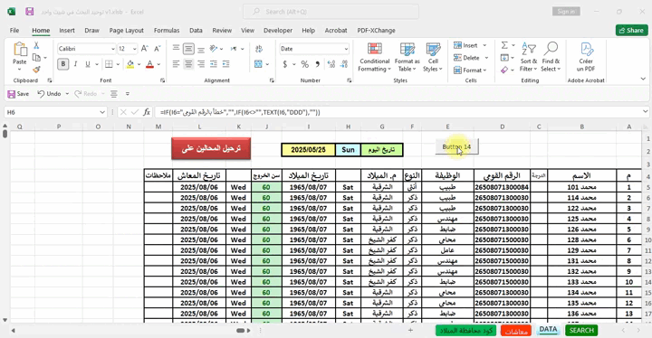Click the Increase Decimal icon
The image size is (652, 338).
[331, 64]
